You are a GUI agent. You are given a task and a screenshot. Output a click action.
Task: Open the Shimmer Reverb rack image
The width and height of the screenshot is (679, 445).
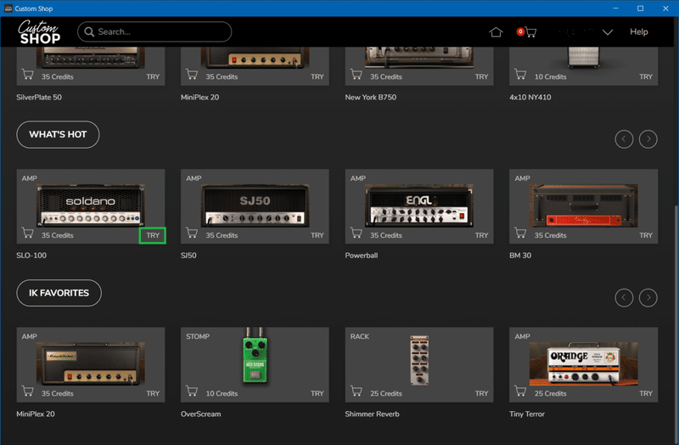coord(419,360)
